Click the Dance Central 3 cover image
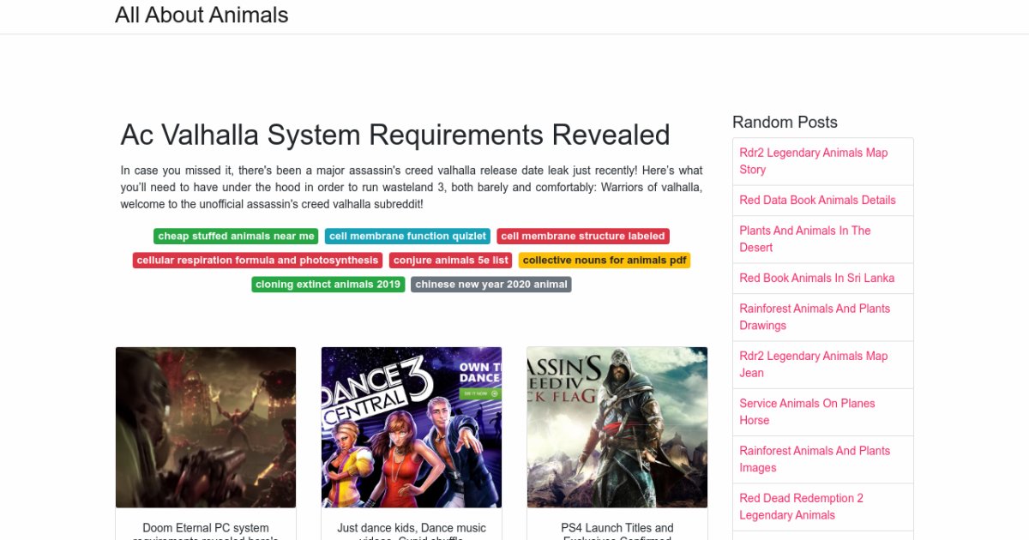 (412, 427)
